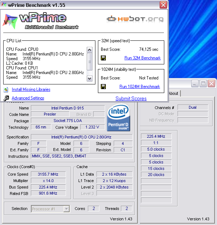This screenshot has height=225, width=217.
Task: Click the empty Brand ID field
Action: coord(99,114)
